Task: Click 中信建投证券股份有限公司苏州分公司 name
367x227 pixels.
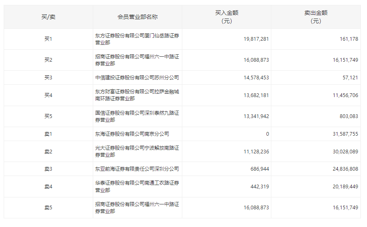Action: [x=137, y=78]
